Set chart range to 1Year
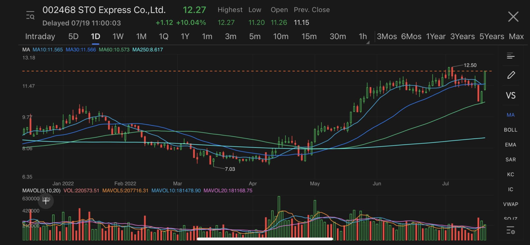This screenshot has height=245, width=530. (x=436, y=36)
